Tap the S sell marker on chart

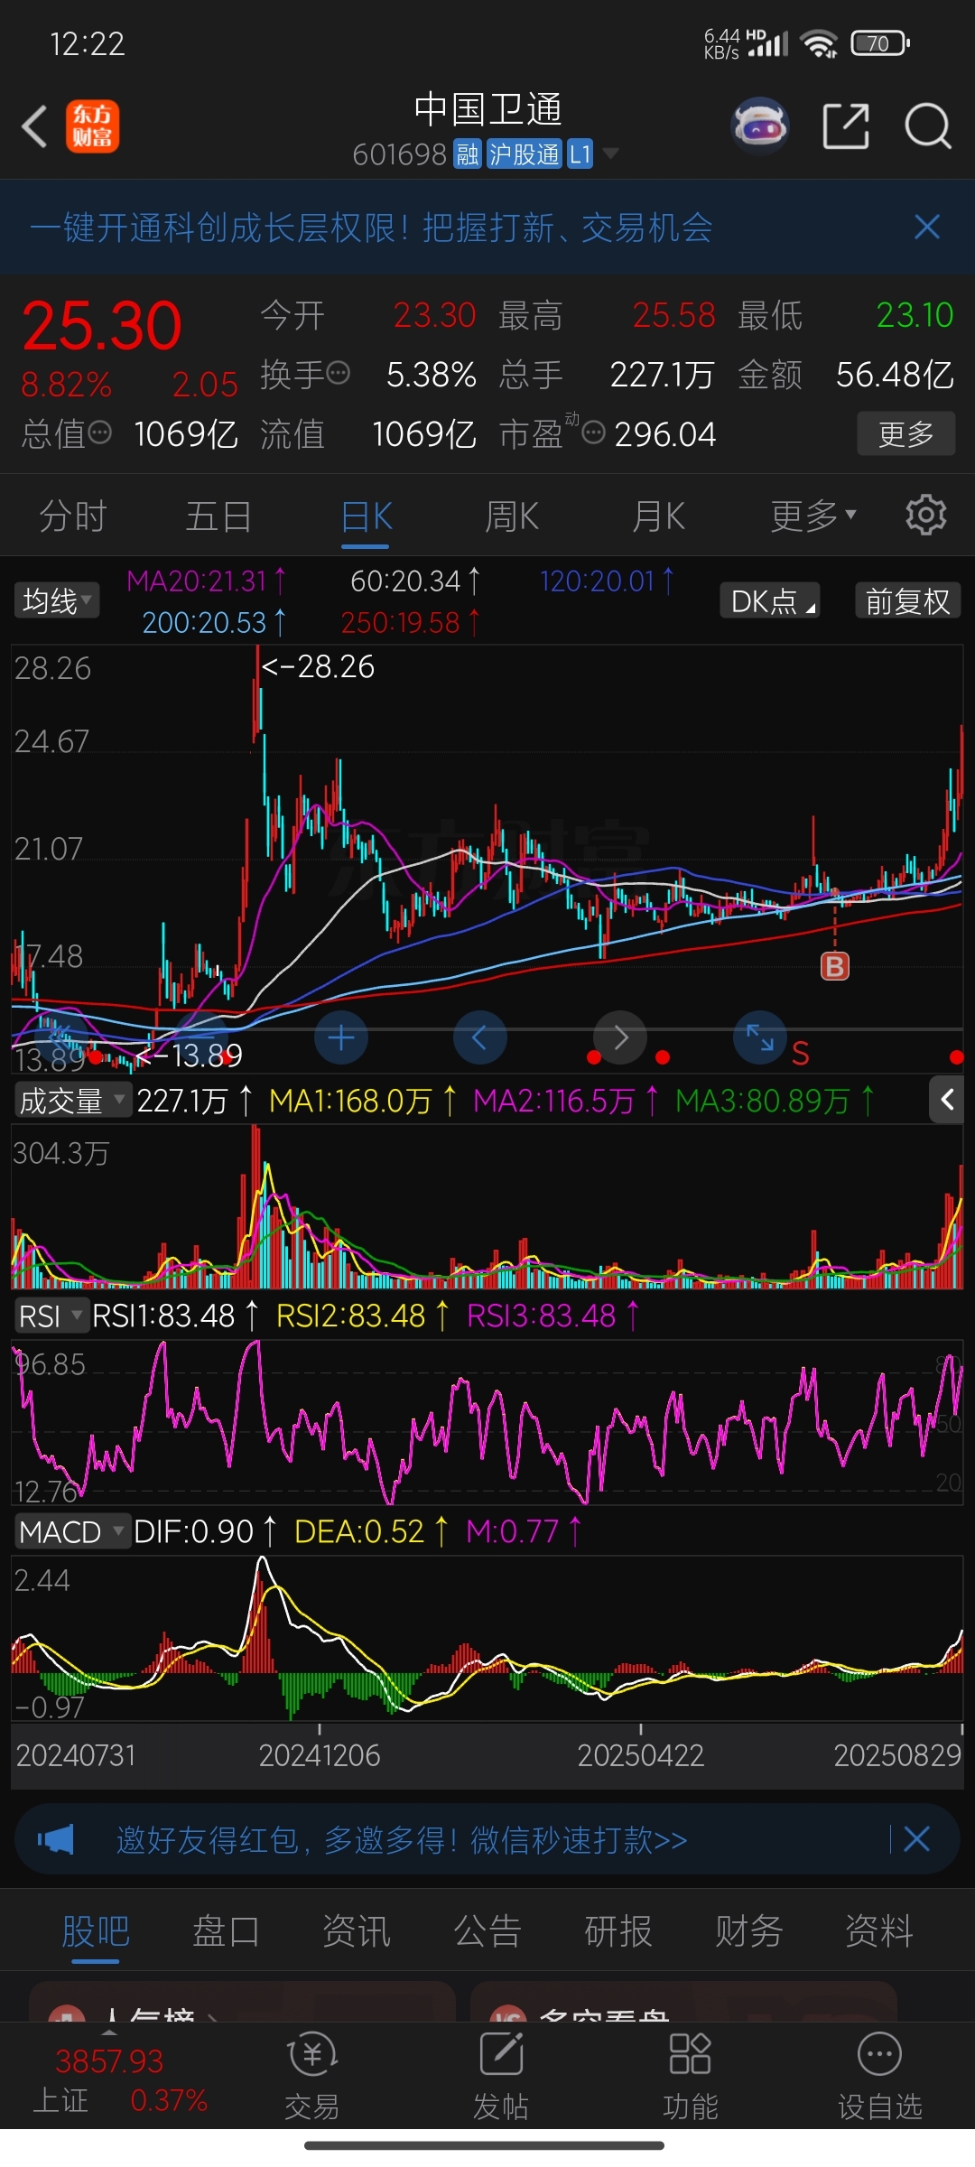coord(800,1054)
